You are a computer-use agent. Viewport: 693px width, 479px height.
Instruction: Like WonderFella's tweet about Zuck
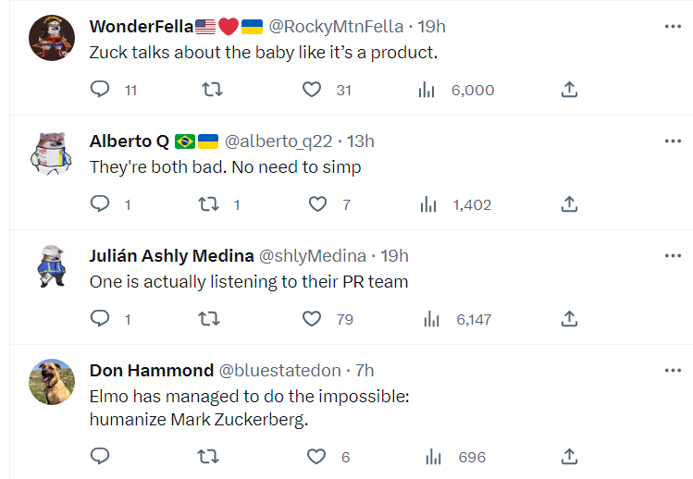[312, 90]
